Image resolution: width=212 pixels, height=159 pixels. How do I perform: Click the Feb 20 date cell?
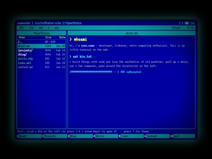click(x=60, y=55)
